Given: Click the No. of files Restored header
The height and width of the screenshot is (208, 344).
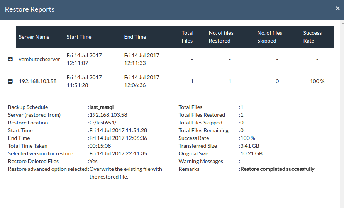Looking at the screenshot, I should click(221, 37).
